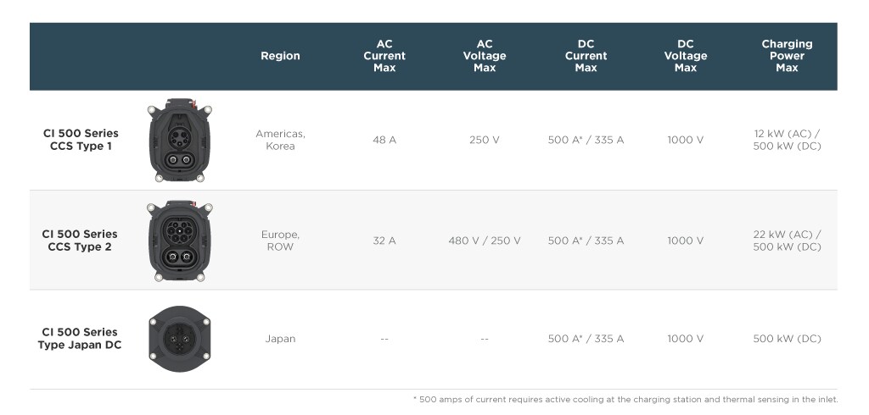869x415 pixels.
Task: Select the 22 kW (AC) / 500 kW (DC) cell
Action: click(787, 241)
